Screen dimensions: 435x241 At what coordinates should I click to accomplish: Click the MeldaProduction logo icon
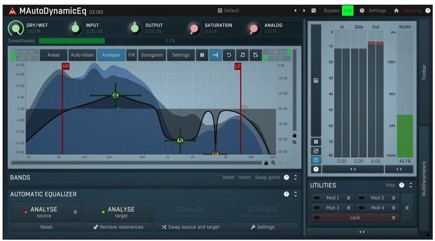point(13,11)
